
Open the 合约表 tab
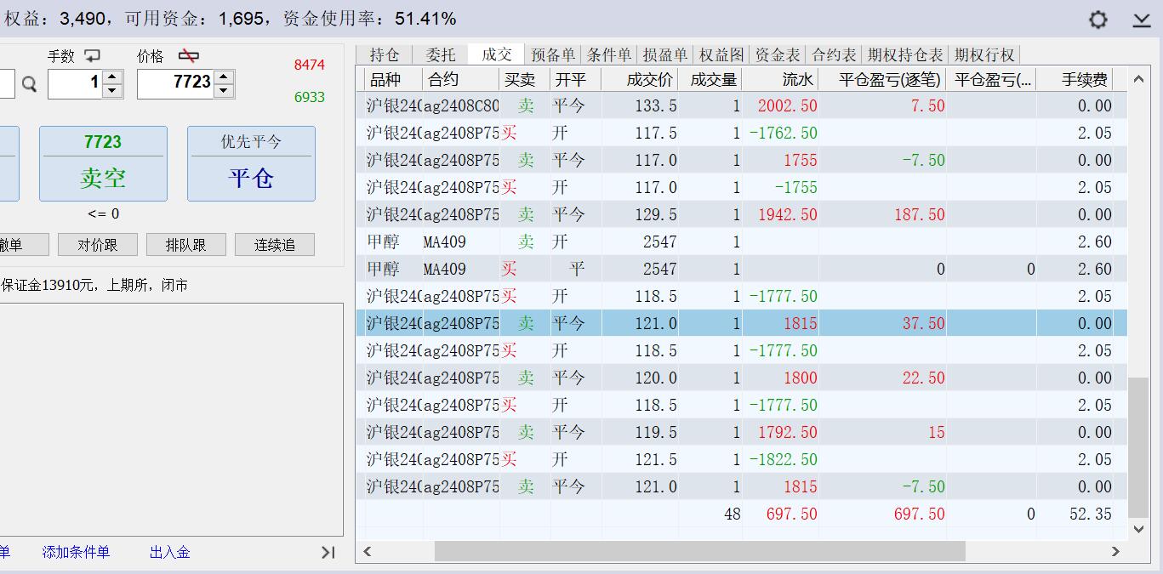tap(834, 54)
